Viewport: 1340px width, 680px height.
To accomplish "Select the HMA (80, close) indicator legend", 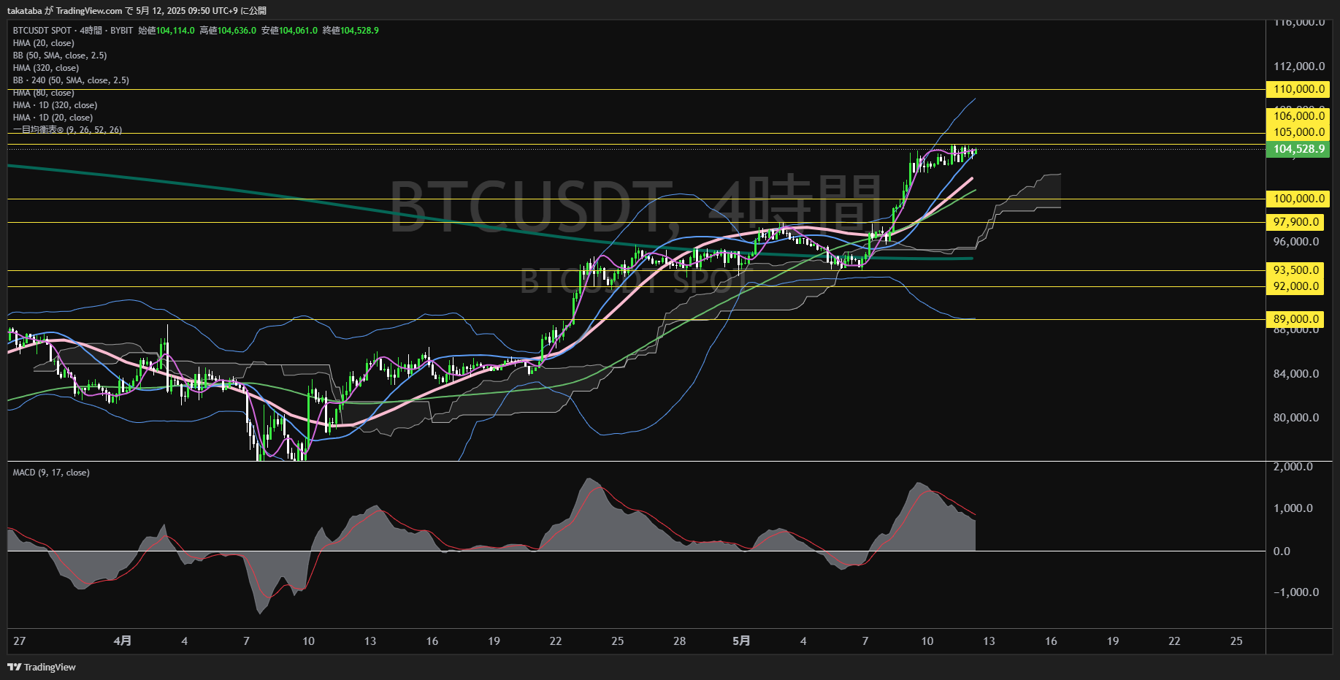I will click(x=44, y=93).
